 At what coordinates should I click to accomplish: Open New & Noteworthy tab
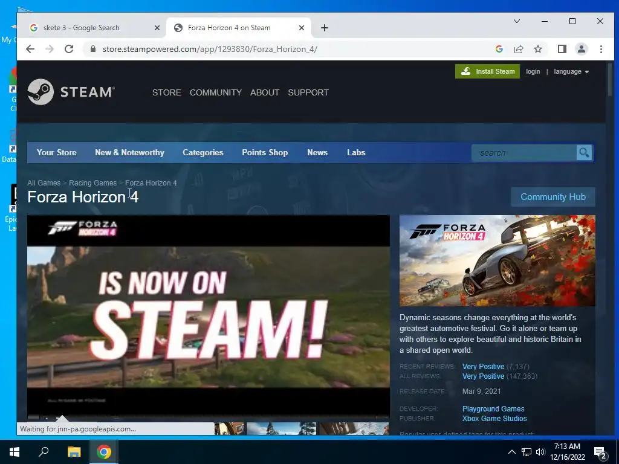[129, 152]
